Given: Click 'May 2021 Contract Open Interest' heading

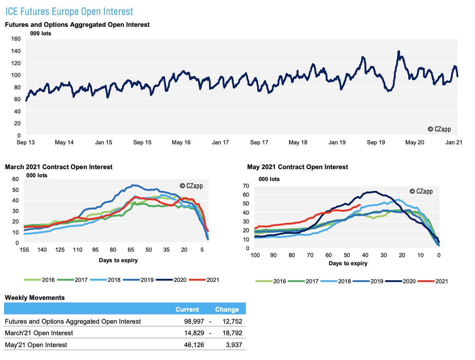Looking at the screenshot, I should click(x=298, y=167).
